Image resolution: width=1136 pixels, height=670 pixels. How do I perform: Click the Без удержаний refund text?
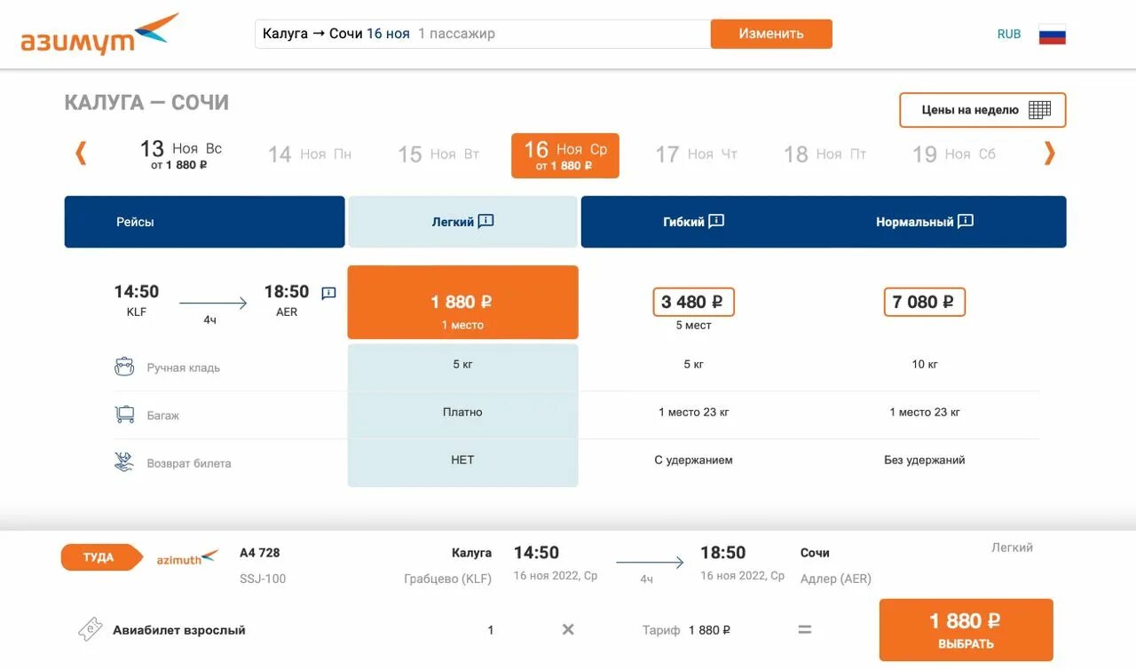(x=924, y=460)
